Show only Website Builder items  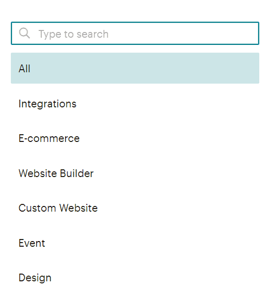tap(135, 173)
